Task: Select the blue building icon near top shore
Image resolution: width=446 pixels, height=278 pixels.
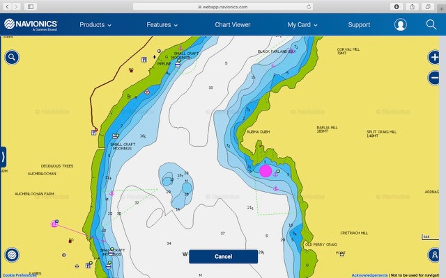Action: point(144,60)
